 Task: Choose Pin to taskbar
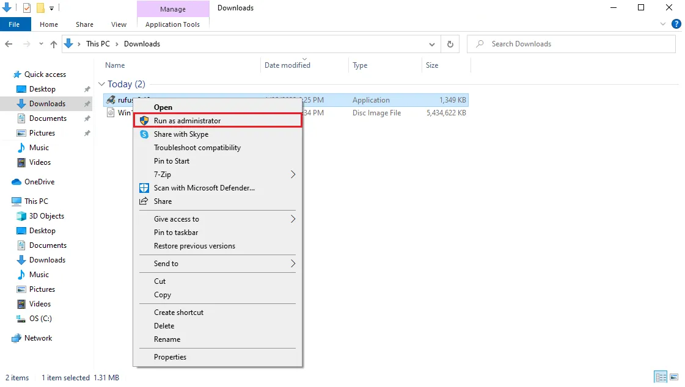tap(218, 233)
